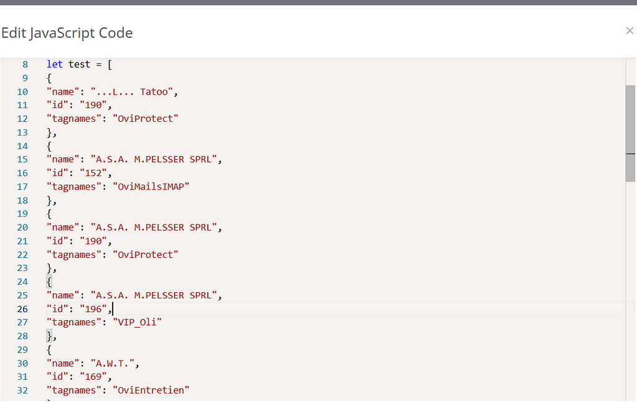Place cursor on the let keyword
Image resolution: width=637 pixels, height=414 pixels.
tap(54, 64)
